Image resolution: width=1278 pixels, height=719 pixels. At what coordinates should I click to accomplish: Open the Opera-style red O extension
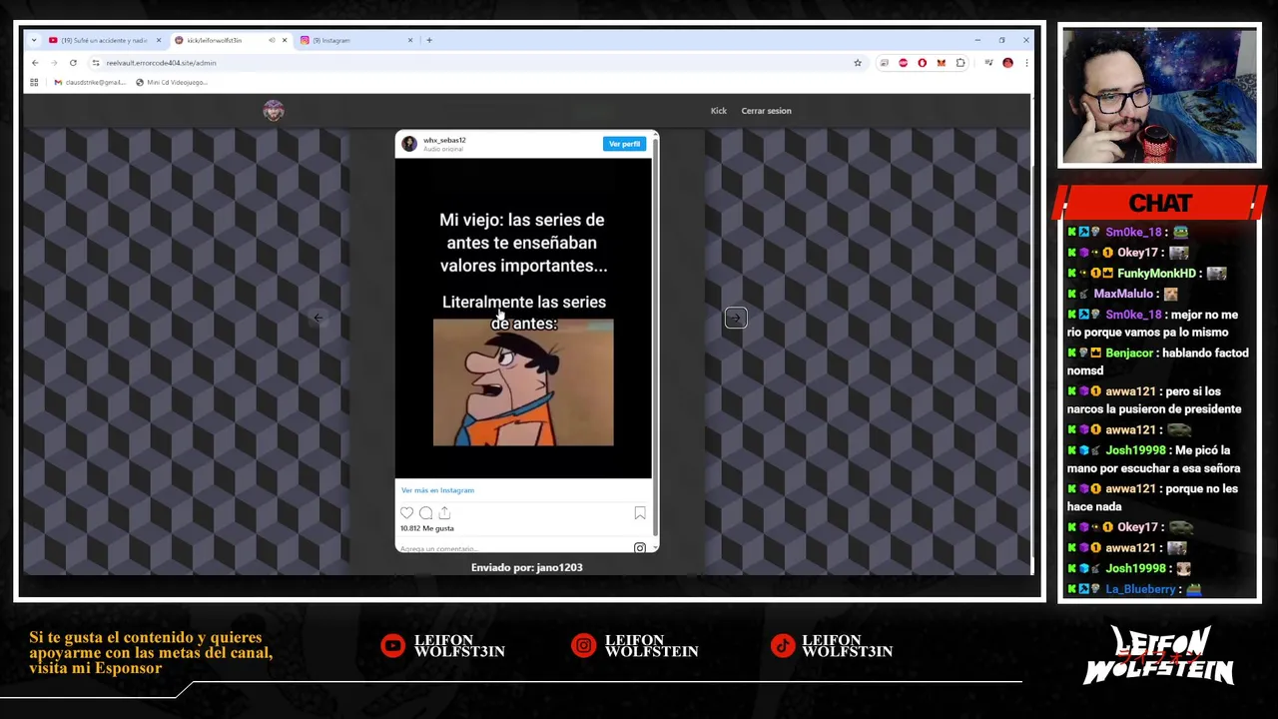(922, 63)
